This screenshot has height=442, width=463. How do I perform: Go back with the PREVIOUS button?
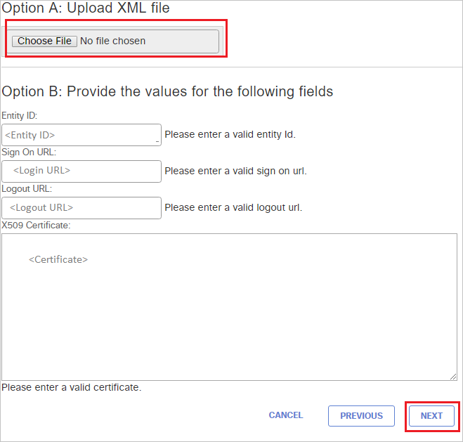pyautogui.click(x=361, y=416)
